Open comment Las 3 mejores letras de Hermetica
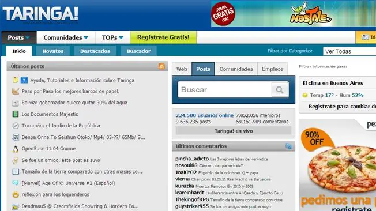 click(239, 159)
